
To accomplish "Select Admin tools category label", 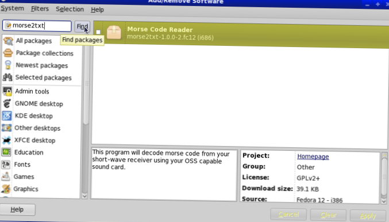I will click(32, 91).
